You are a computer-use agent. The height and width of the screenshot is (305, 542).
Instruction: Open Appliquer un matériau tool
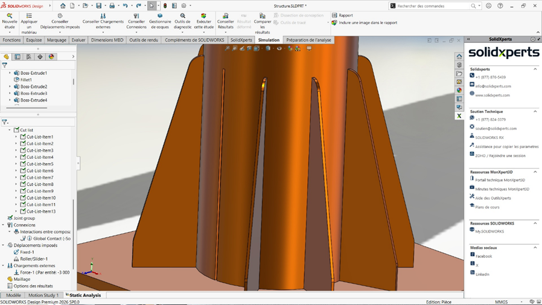(29, 16)
